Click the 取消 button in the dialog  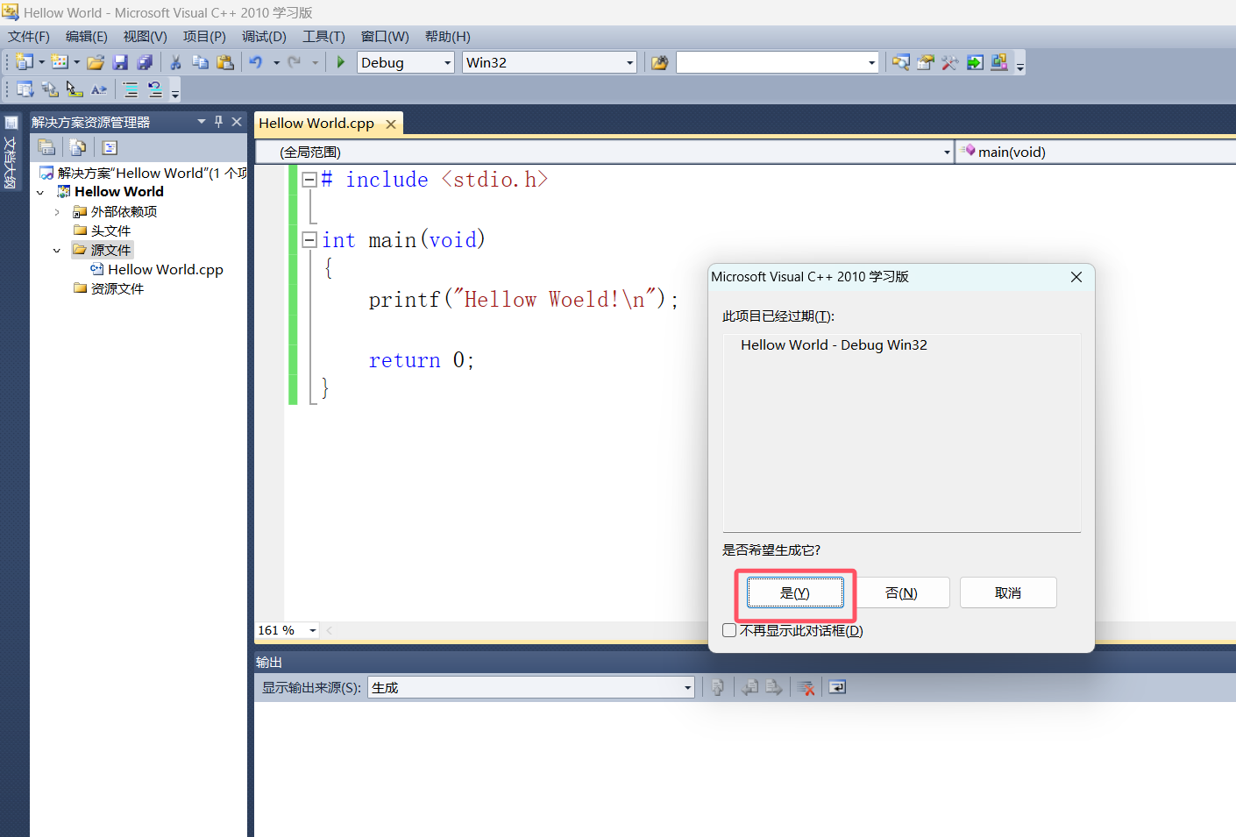click(1007, 592)
